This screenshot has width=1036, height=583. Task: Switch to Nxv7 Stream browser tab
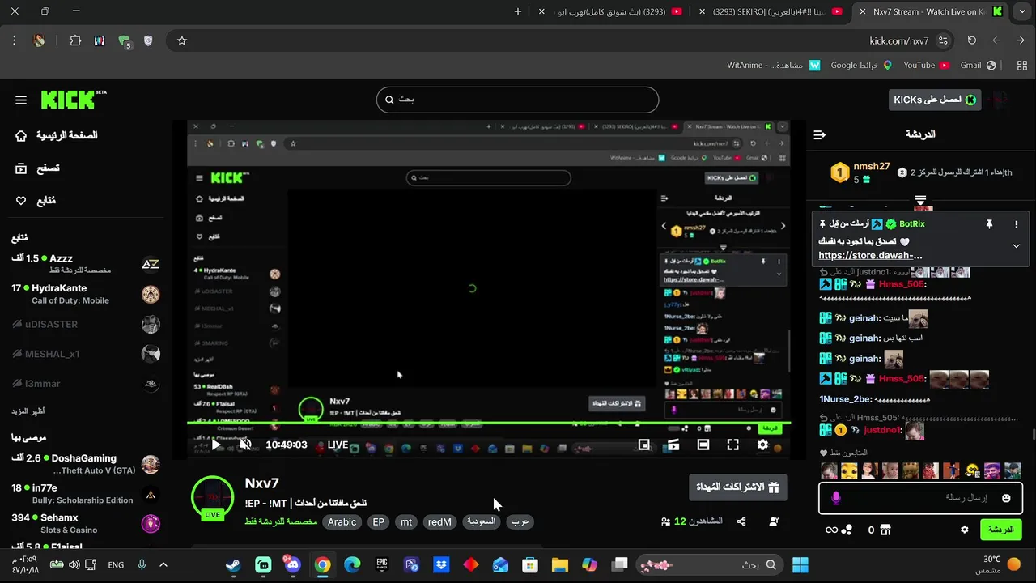click(931, 11)
